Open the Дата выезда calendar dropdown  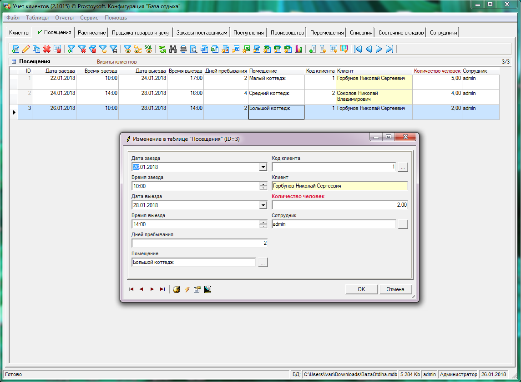263,205
